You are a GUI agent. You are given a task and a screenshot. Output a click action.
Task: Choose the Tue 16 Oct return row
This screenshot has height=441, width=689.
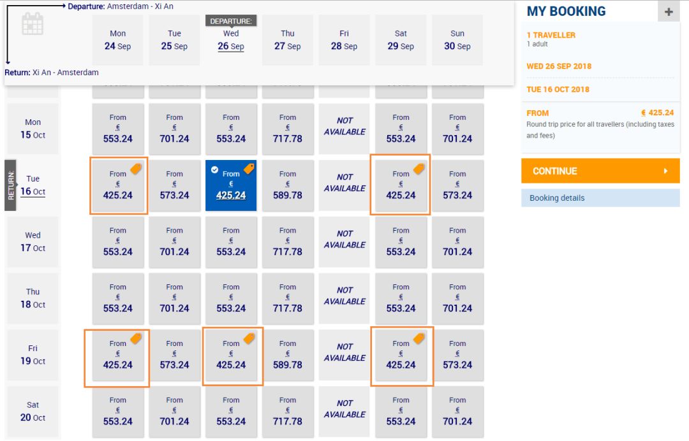click(33, 185)
